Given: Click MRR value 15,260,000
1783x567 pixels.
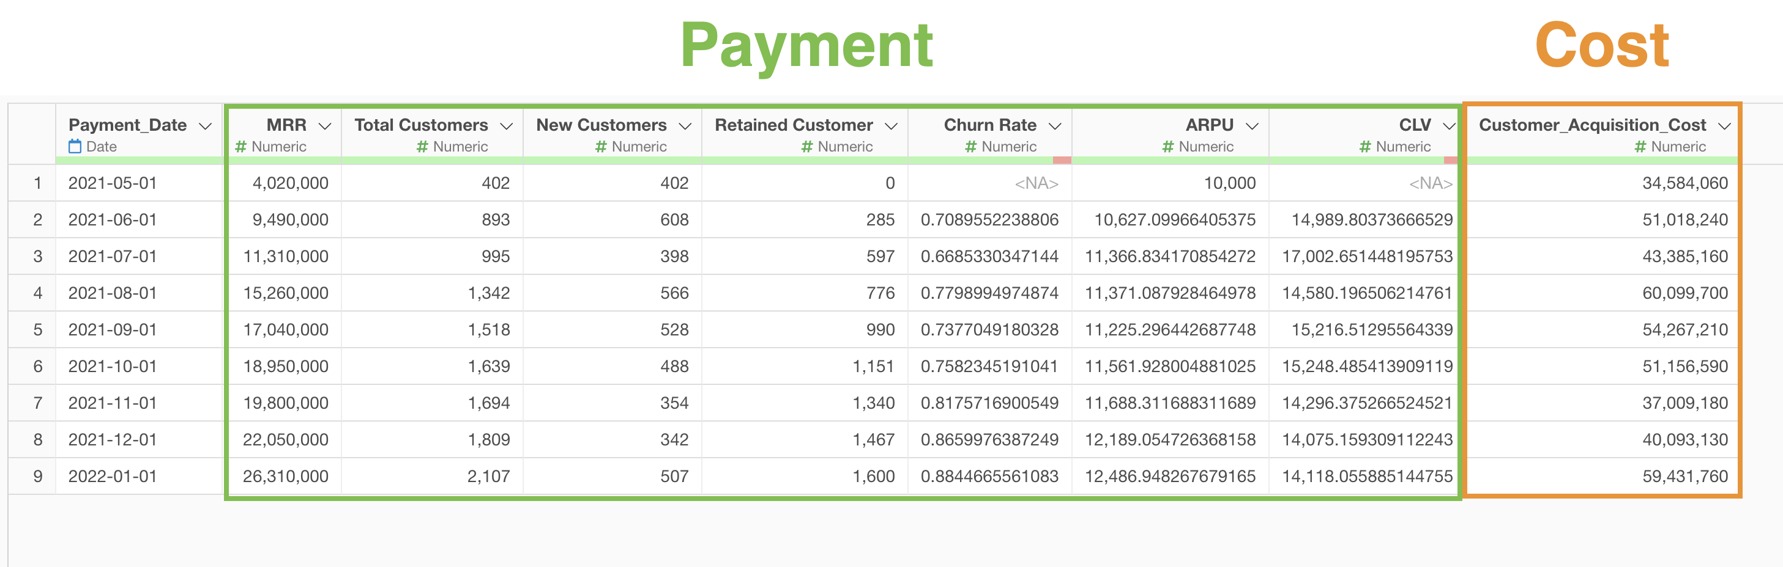Looking at the screenshot, I should click(x=286, y=293).
